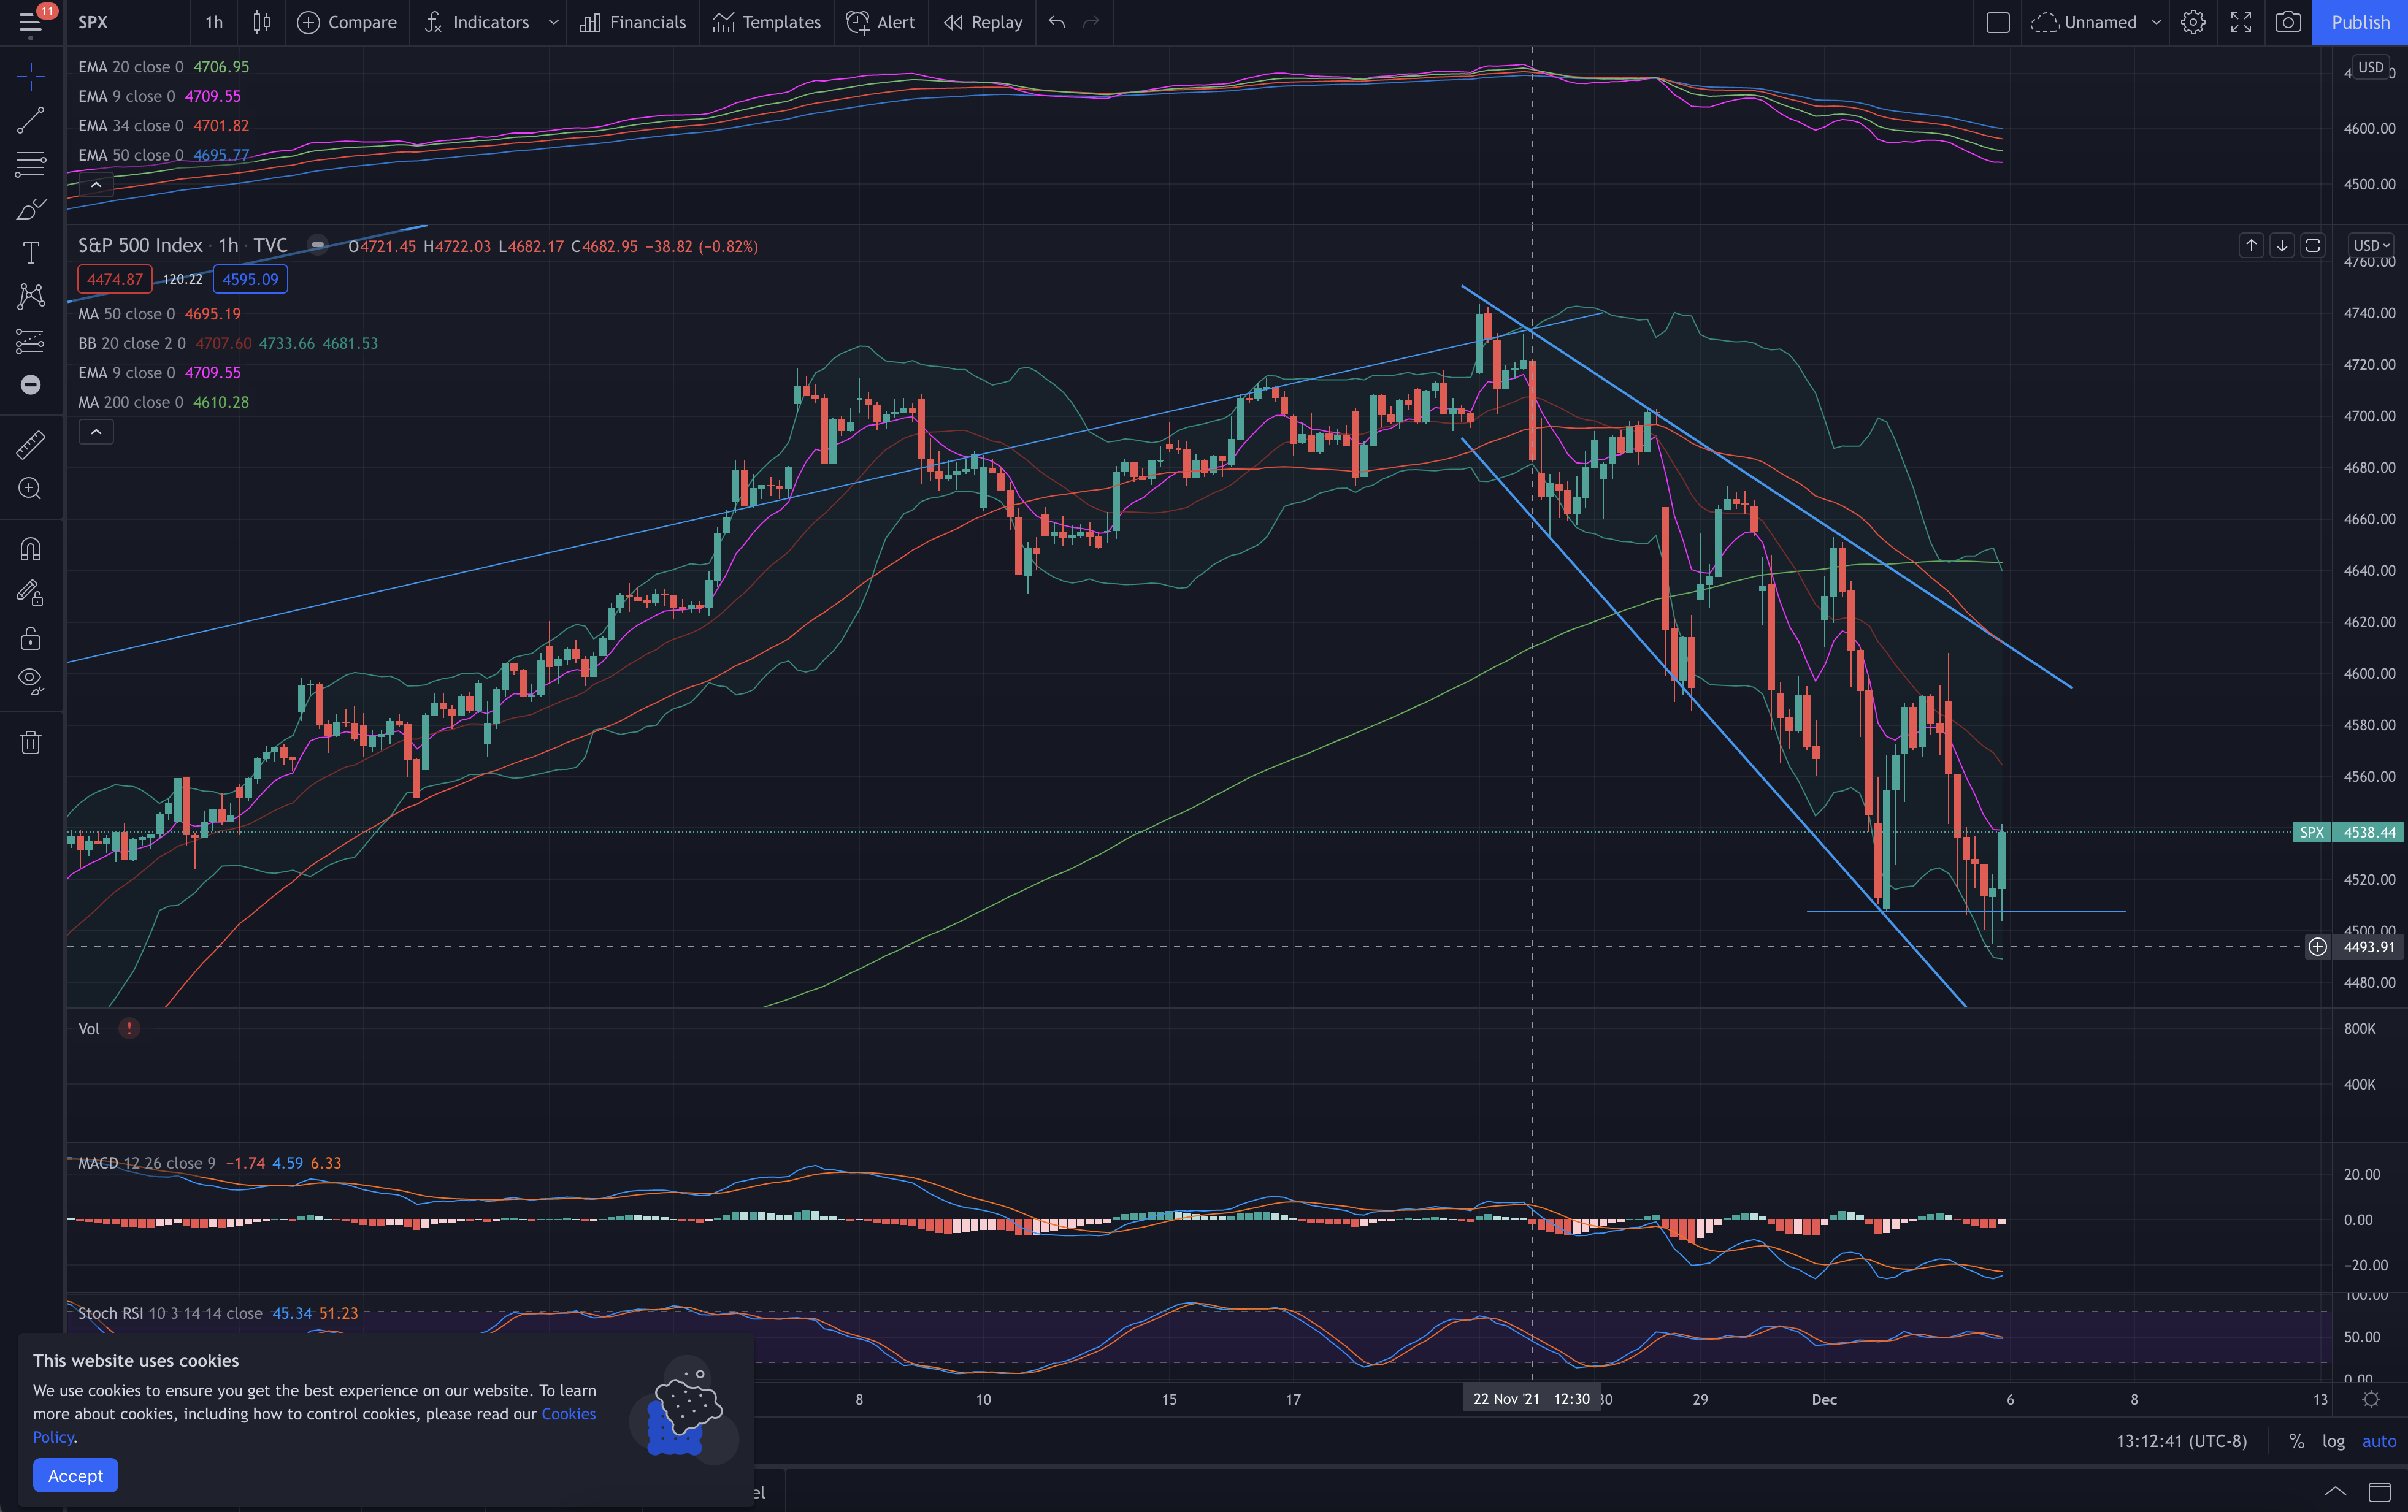2408x1512 pixels.
Task: Click the blue Publish button
Action: click(2359, 22)
